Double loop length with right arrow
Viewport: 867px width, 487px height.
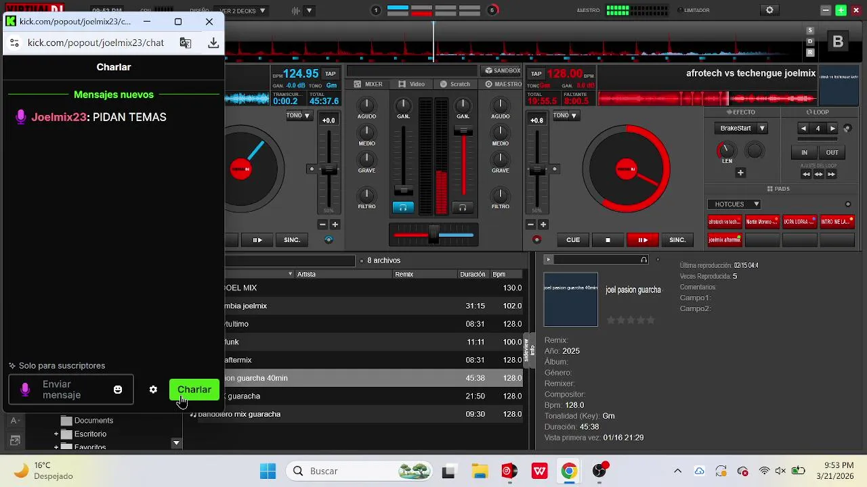point(832,129)
